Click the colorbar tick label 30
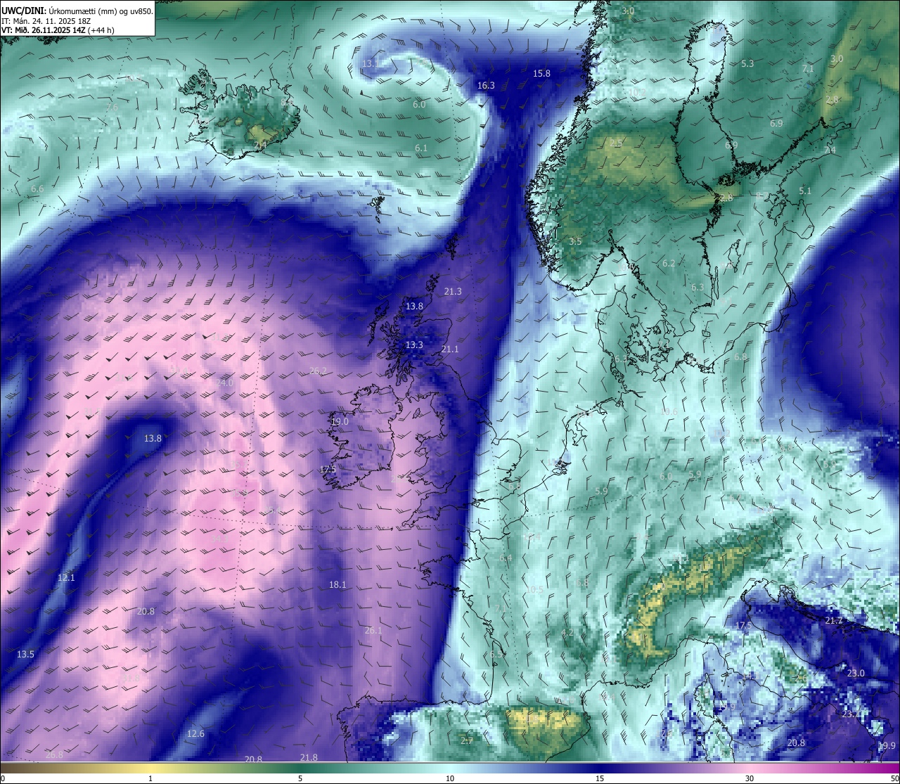The width and height of the screenshot is (900, 784). click(750, 778)
